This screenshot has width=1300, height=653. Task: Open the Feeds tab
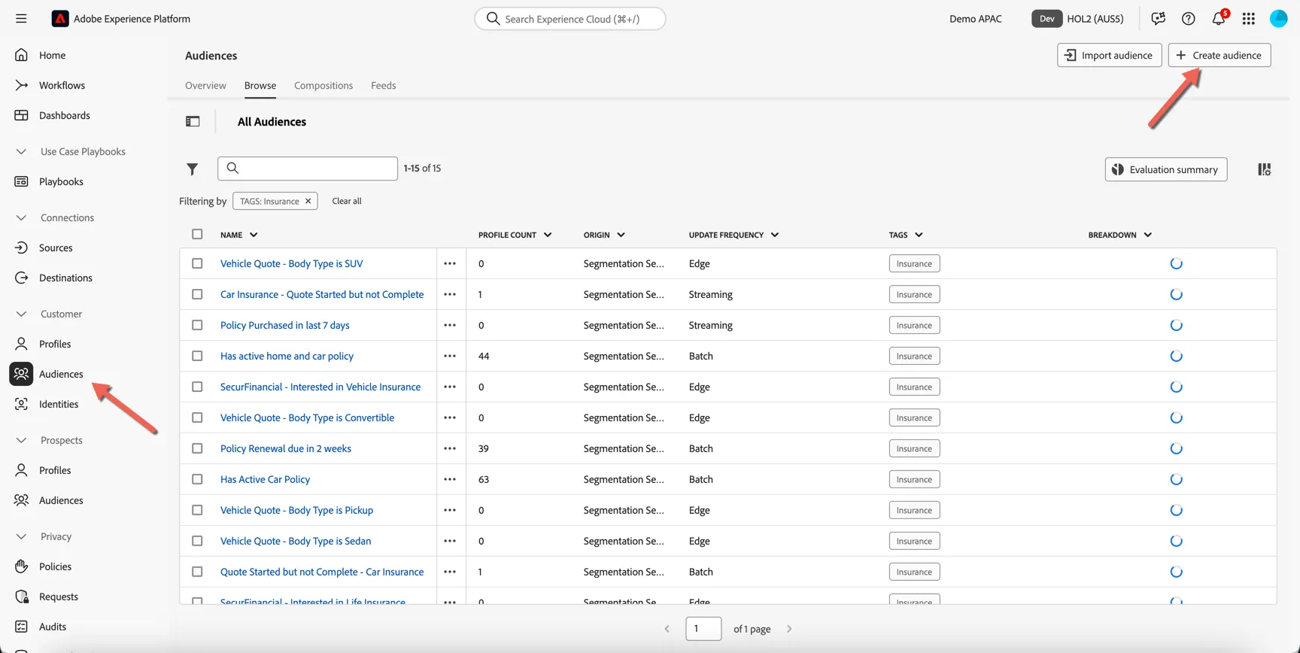pos(383,85)
